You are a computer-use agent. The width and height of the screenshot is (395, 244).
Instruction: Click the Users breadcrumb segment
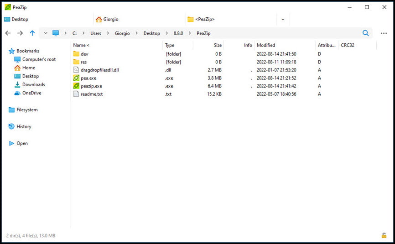pyautogui.click(x=96, y=33)
